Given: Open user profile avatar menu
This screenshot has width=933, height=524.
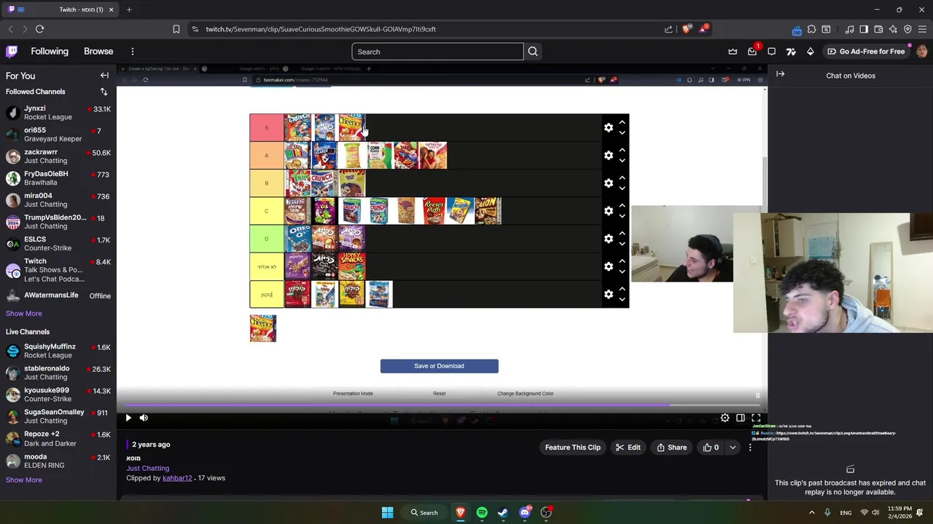Looking at the screenshot, I should [921, 52].
